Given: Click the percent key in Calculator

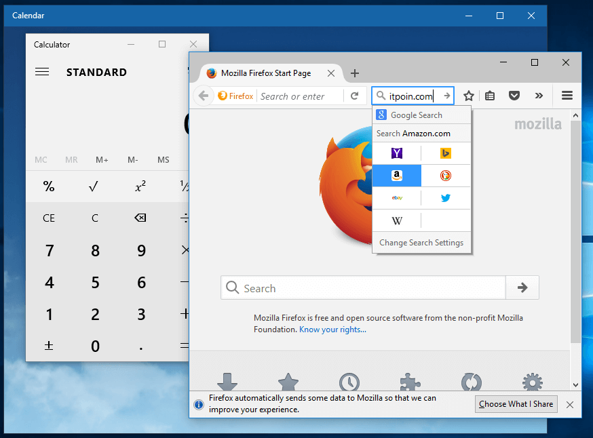Looking at the screenshot, I should (49, 186).
